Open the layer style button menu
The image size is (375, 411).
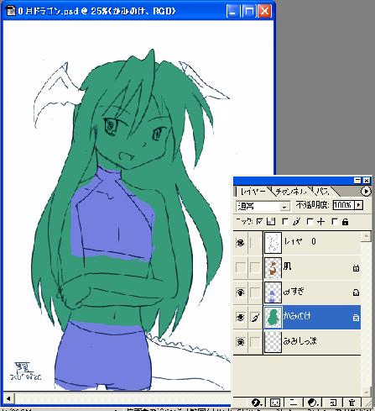click(x=257, y=403)
